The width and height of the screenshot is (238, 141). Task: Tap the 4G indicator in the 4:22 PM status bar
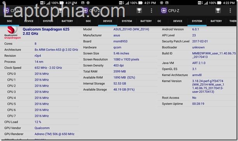[200, 3]
